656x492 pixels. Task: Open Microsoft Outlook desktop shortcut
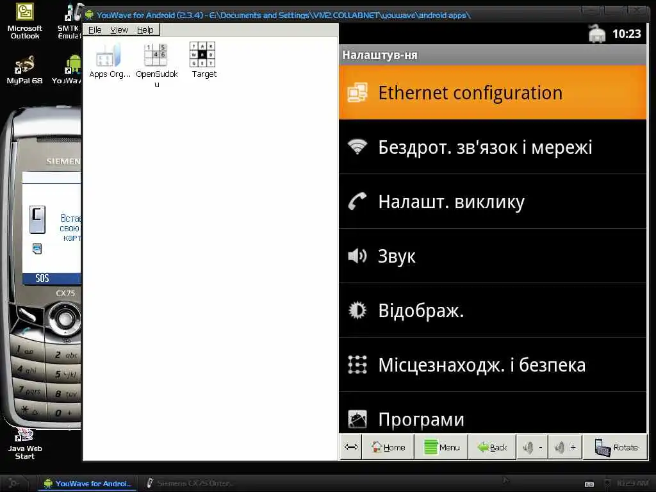click(25, 21)
